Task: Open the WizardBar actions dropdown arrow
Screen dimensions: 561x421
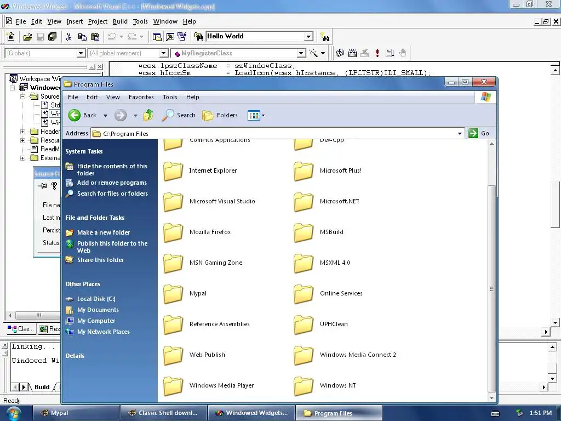Action: 323,53
